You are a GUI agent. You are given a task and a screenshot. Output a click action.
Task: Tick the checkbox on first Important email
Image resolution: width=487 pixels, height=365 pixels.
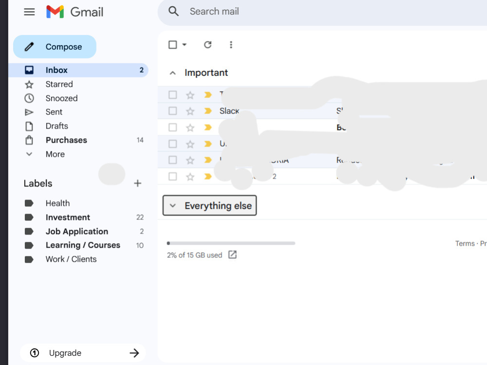coord(173,95)
